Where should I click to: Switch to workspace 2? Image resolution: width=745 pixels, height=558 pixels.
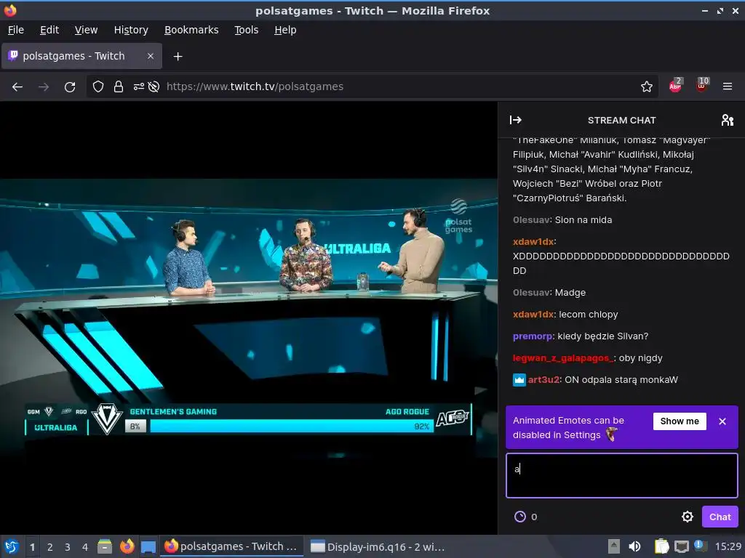pyautogui.click(x=50, y=546)
